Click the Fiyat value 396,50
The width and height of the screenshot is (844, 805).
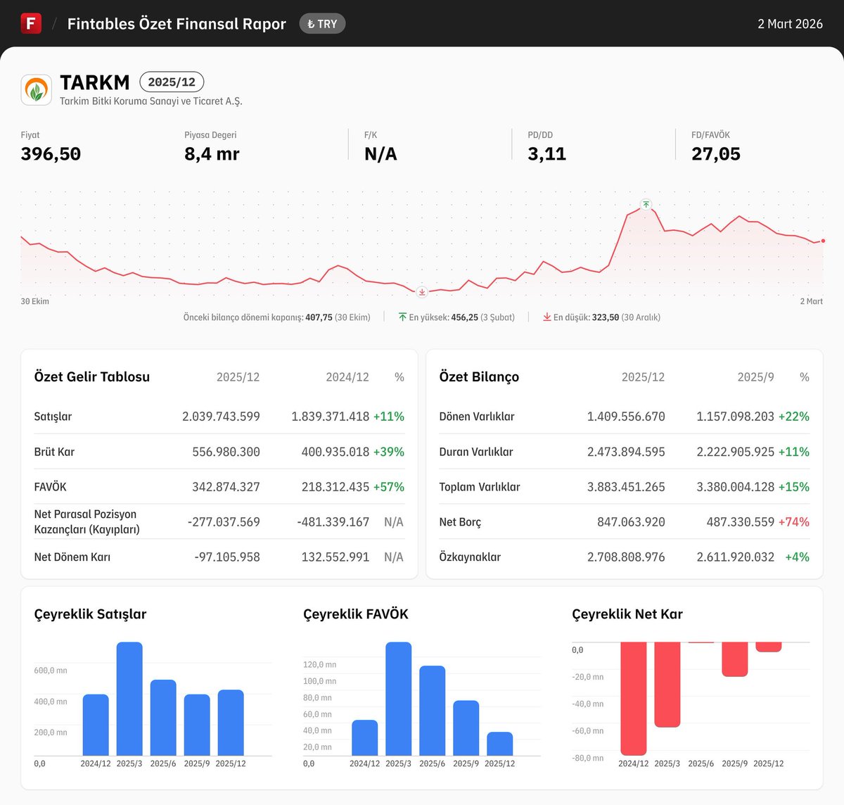[x=51, y=154]
